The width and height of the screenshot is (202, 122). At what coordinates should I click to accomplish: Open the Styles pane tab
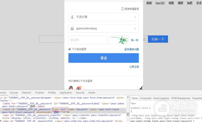click(x=135, y=98)
